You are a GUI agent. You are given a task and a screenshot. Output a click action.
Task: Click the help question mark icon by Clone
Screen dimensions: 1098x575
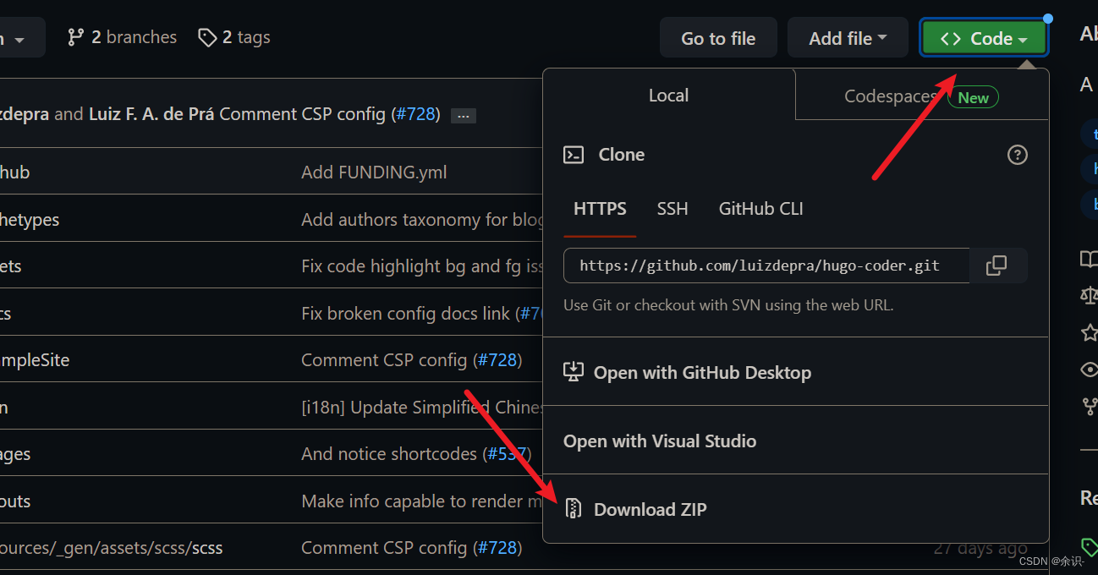[x=1017, y=155]
